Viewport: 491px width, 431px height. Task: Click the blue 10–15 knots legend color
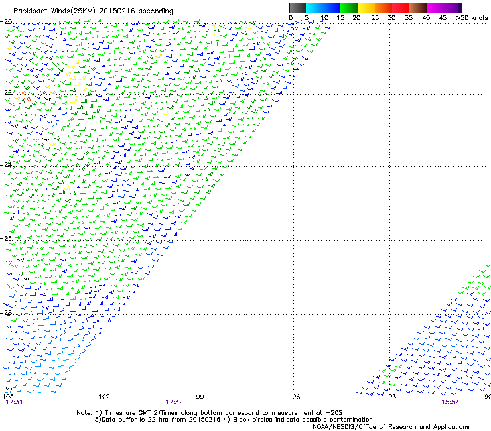pos(332,8)
